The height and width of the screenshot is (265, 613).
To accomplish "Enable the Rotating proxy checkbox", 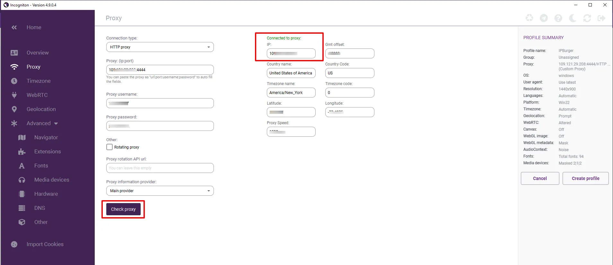I will click(109, 147).
